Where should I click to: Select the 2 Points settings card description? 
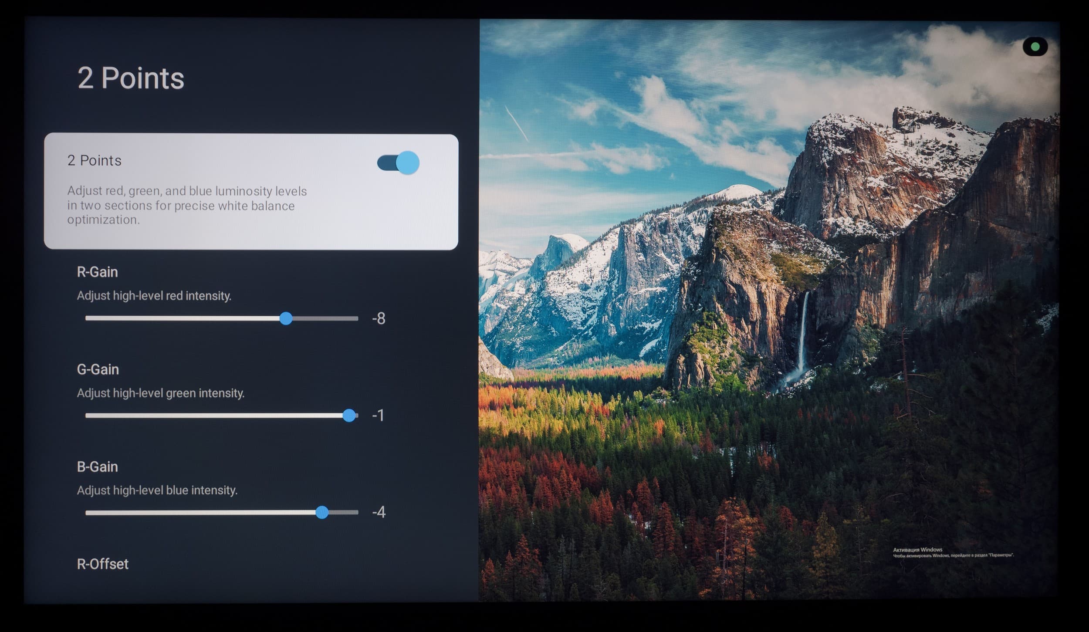tap(187, 205)
